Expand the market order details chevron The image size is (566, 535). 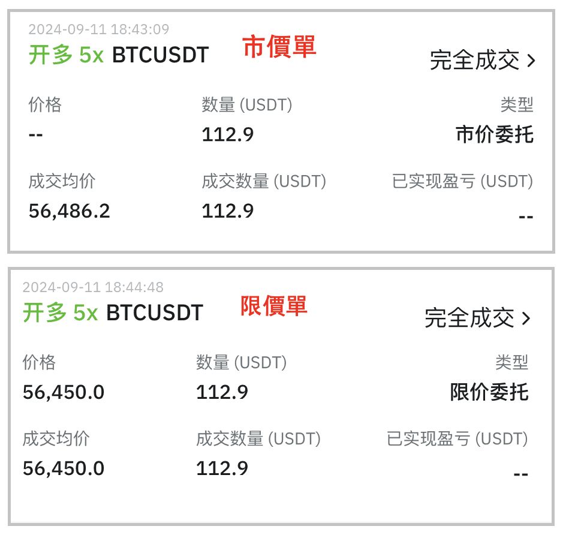[530, 61]
